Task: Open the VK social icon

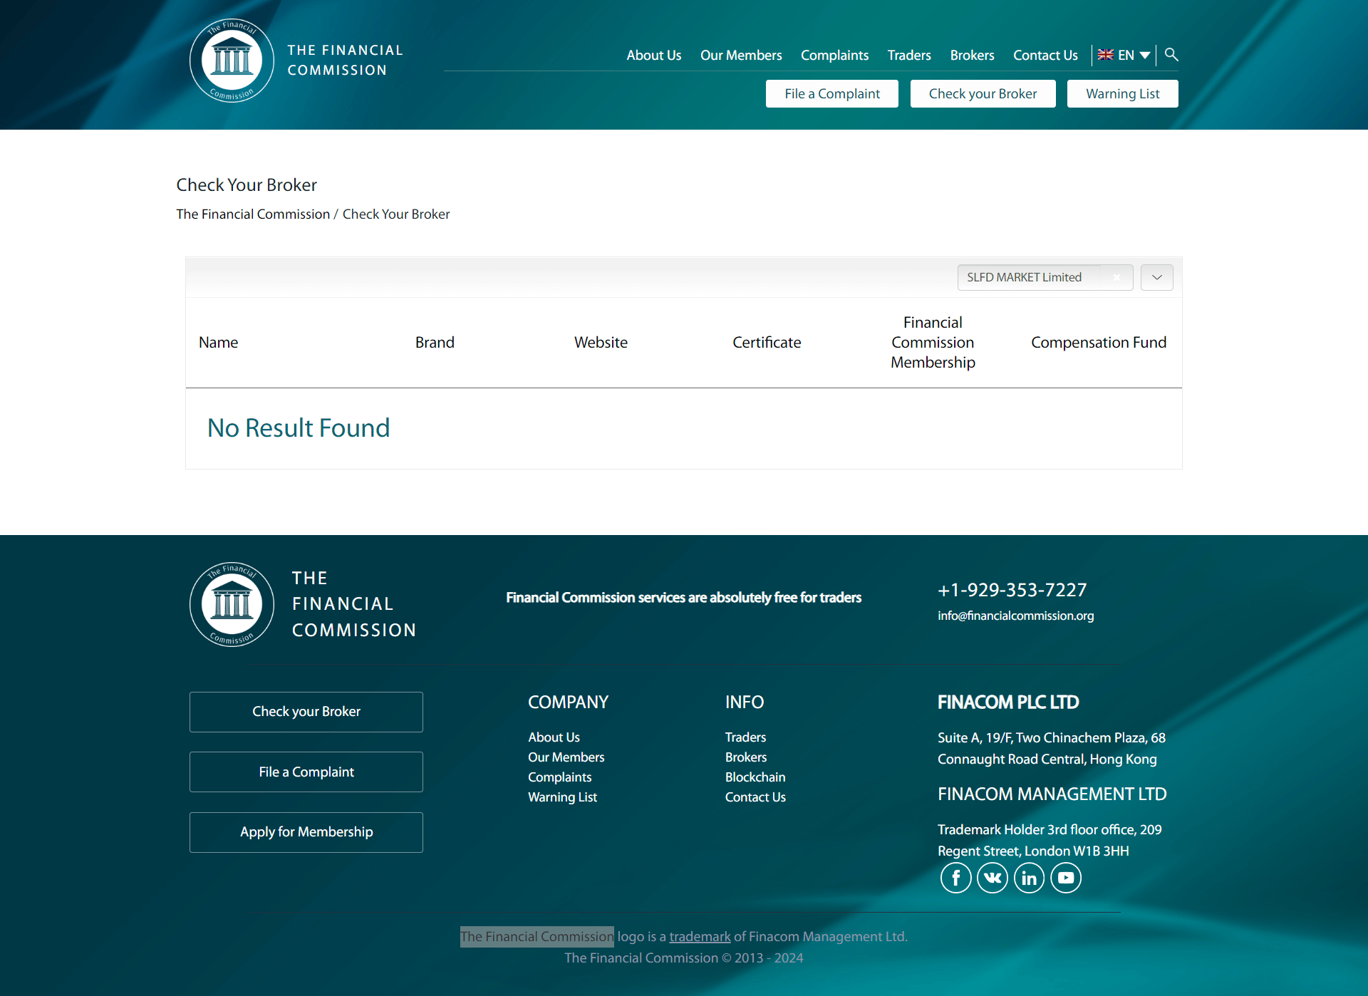Action: (x=993, y=878)
